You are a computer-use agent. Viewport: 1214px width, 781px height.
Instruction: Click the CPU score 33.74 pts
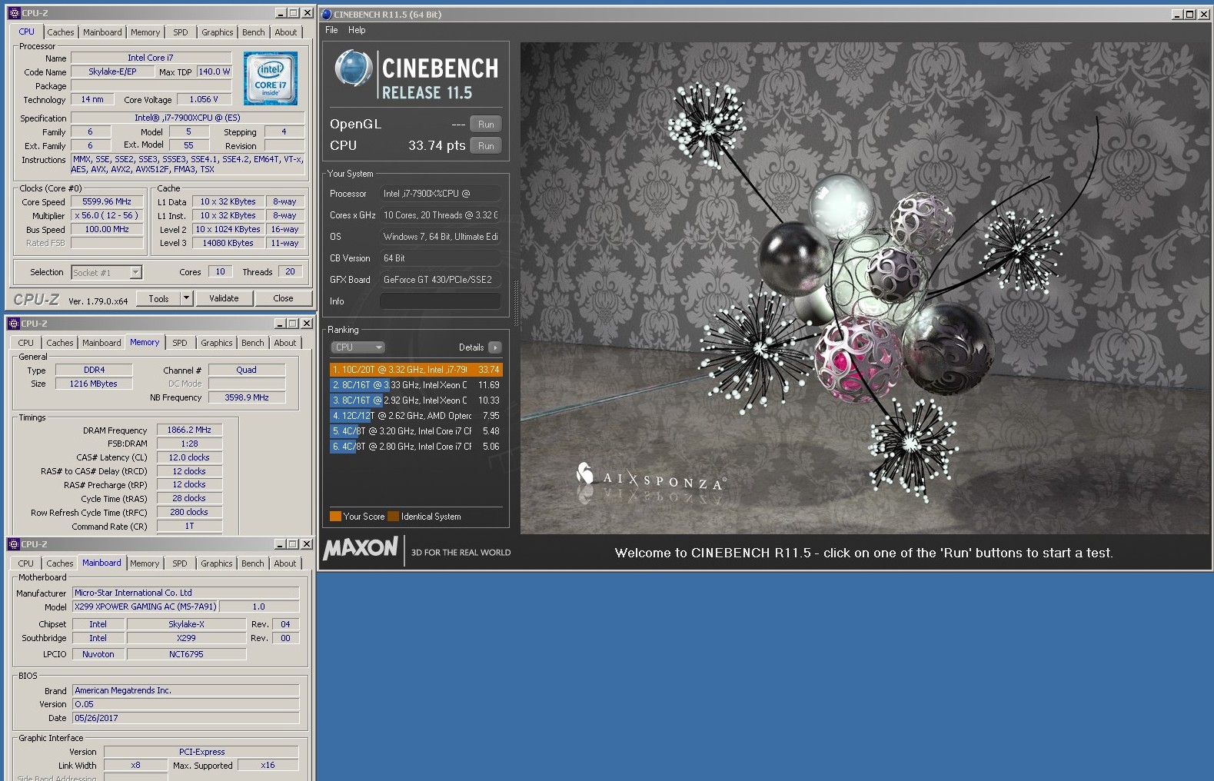tap(437, 146)
